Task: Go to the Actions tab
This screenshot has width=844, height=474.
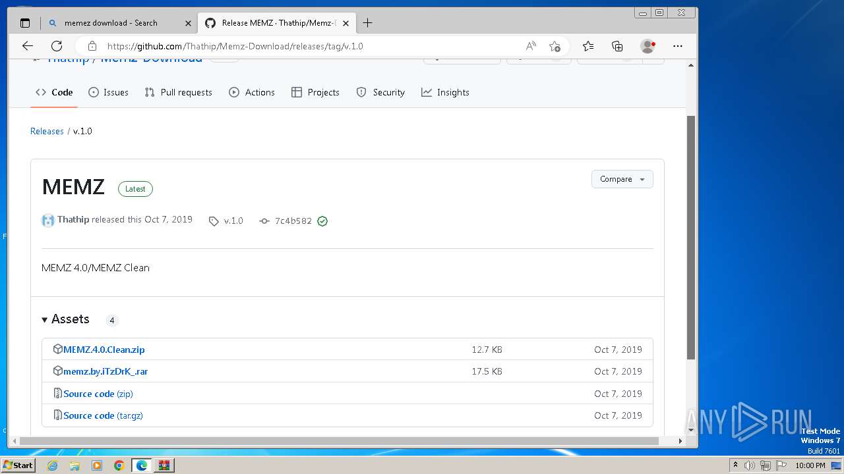Action: [252, 92]
